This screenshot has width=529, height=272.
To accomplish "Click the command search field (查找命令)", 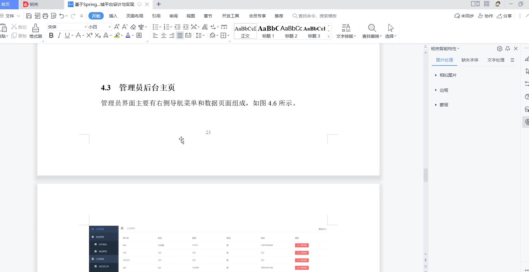I will coord(315,16).
